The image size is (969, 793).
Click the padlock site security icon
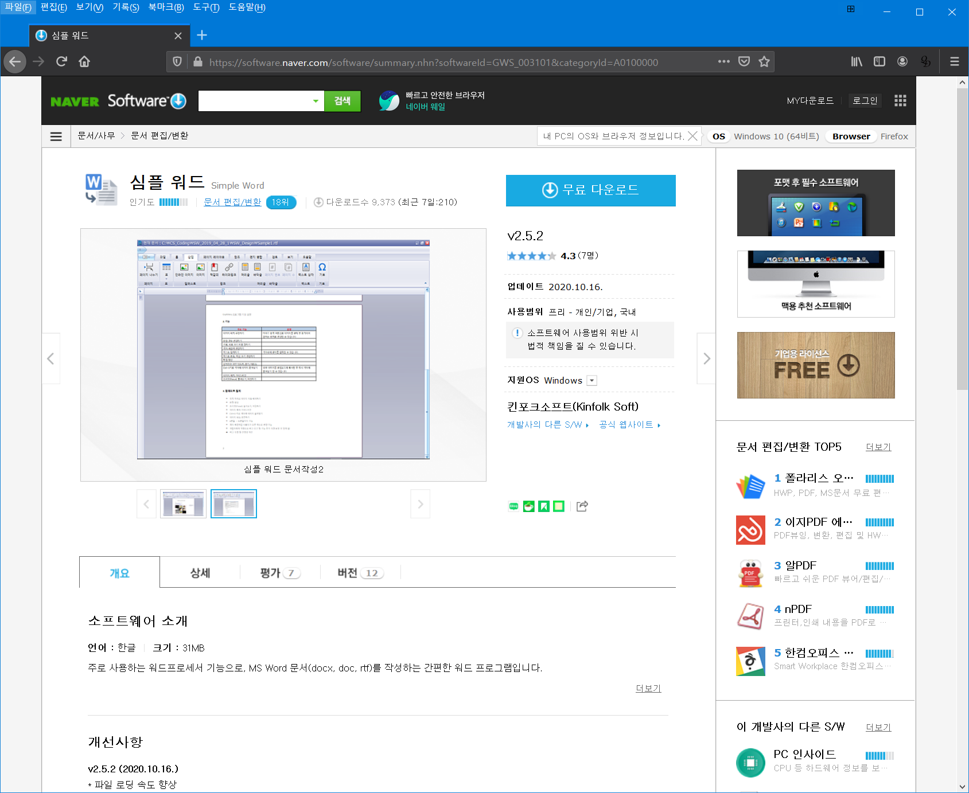click(198, 62)
